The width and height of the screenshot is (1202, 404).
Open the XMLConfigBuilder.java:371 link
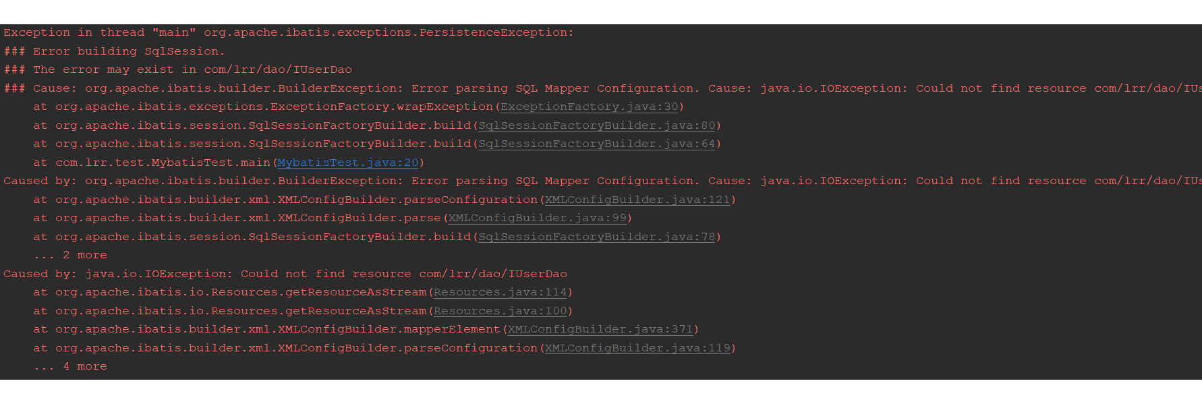coord(600,329)
